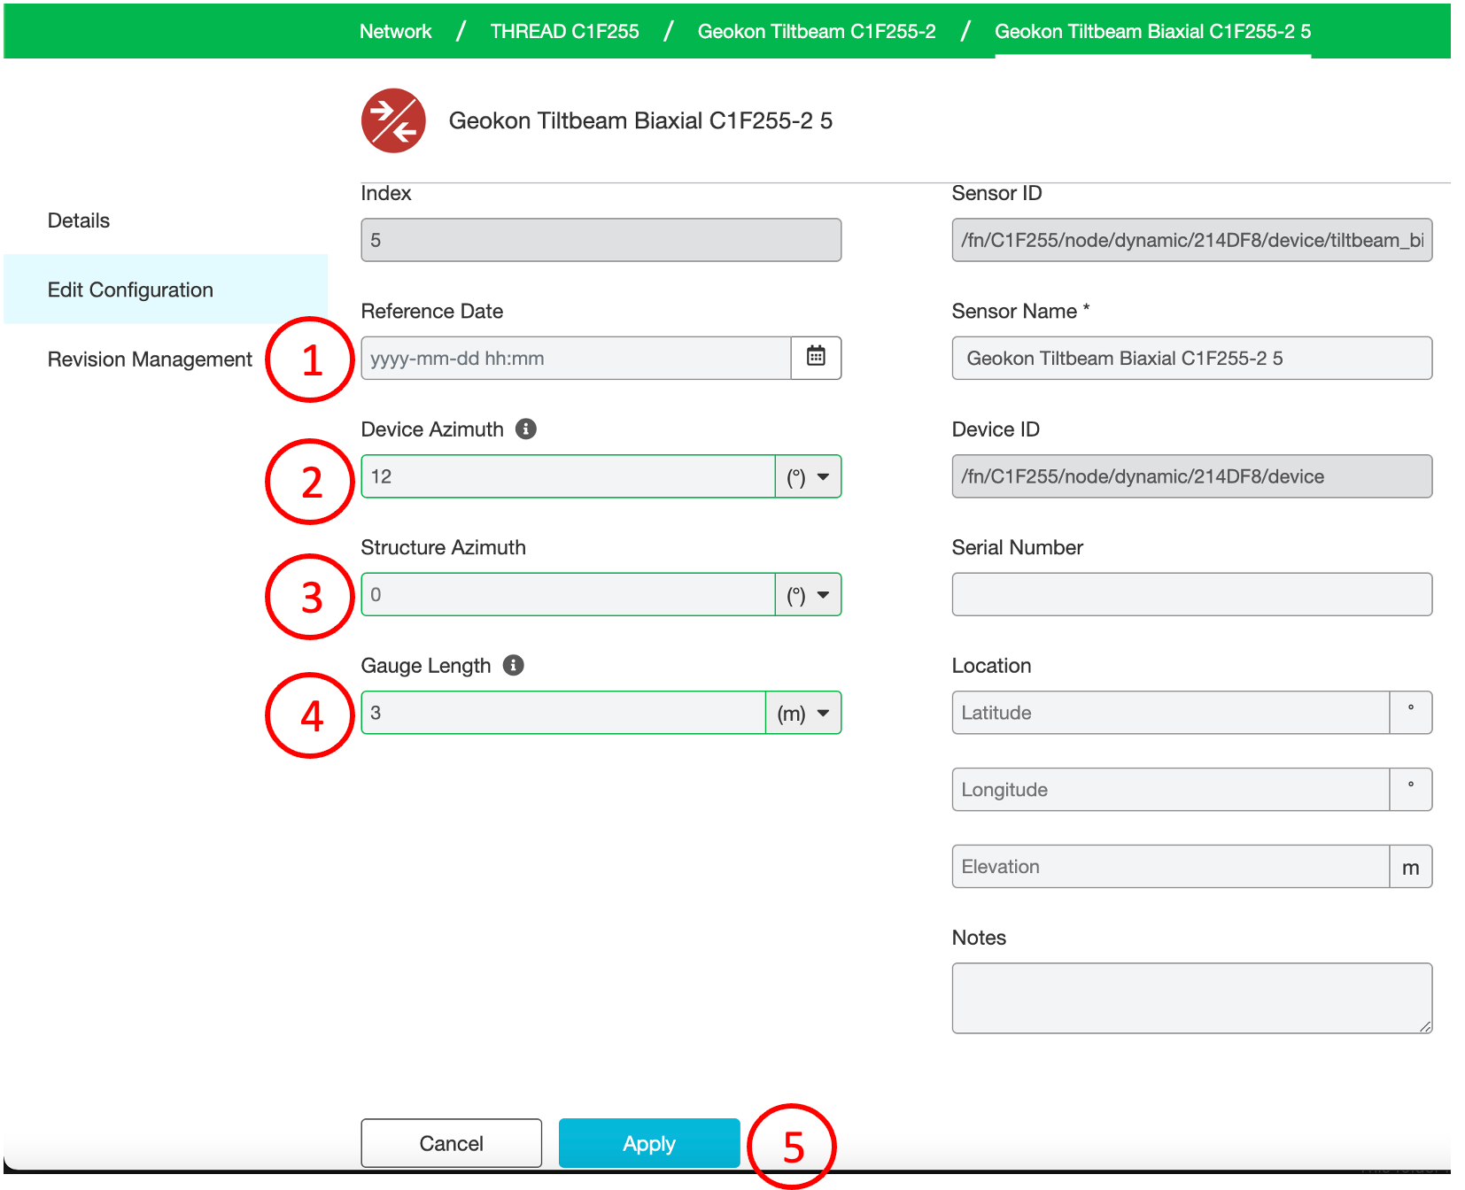Click the Longitude degree unit addon
Screen dimensions: 1465x1190
click(1411, 789)
